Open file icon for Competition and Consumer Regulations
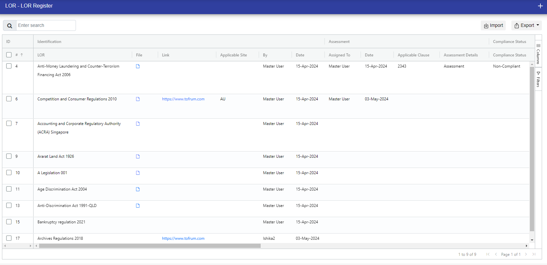The image size is (547, 265). click(138, 99)
